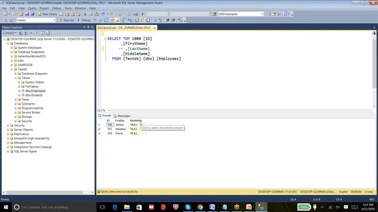This screenshot has width=378, height=212.
Task: Click the Undo arrow icon
Action: point(103,14)
